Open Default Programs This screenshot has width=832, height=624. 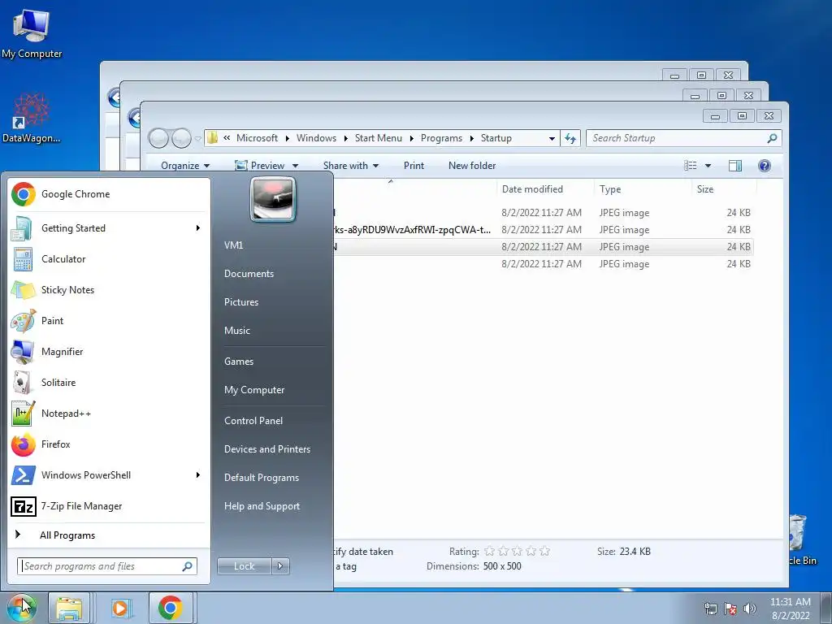[x=262, y=478]
